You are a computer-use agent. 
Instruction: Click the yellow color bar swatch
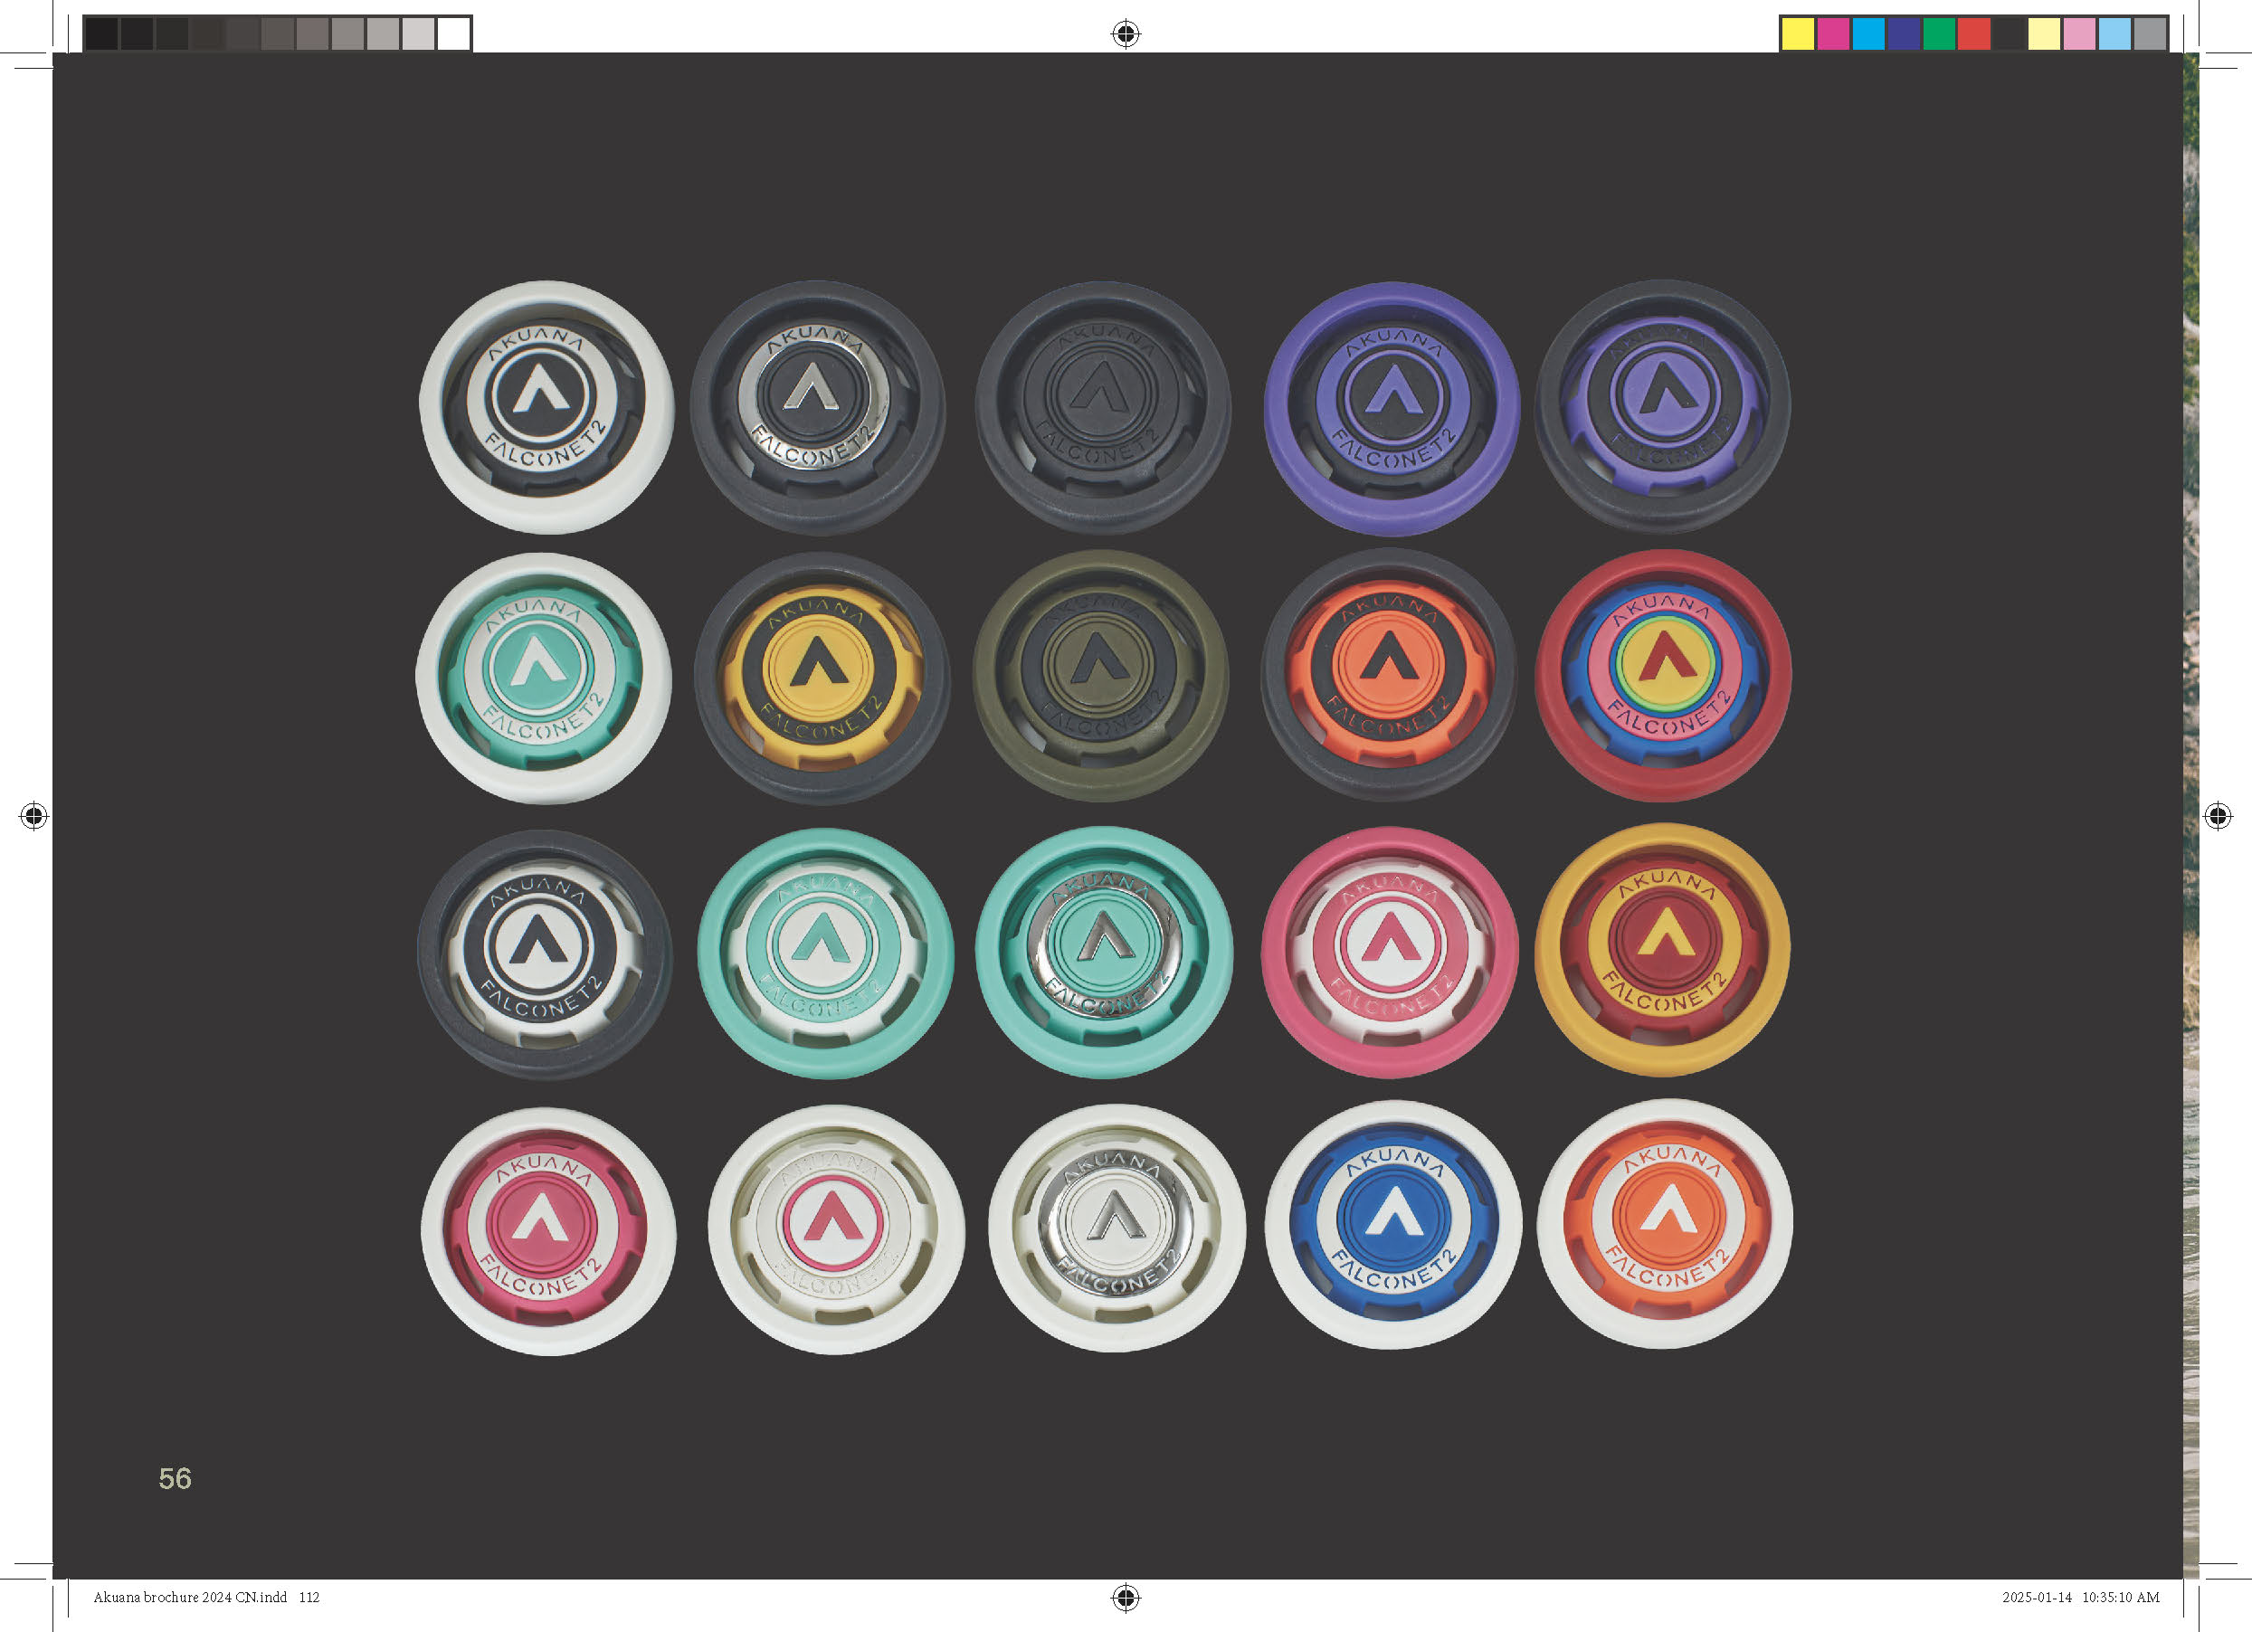pos(1797,33)
